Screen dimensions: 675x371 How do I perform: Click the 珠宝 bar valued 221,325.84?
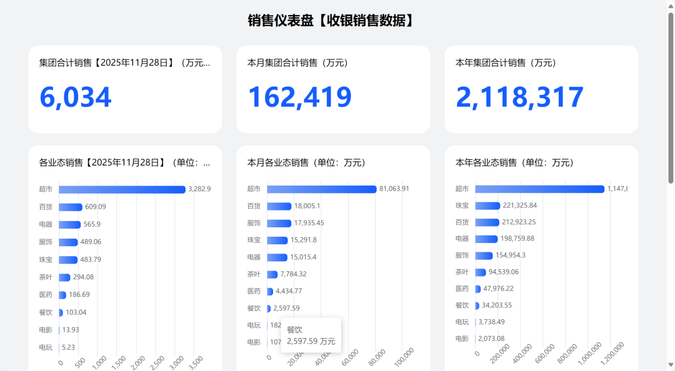pos(487,205)
